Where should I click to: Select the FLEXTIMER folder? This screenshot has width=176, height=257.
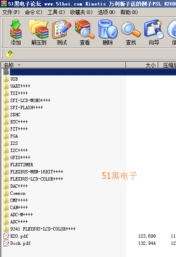[22, 165]
